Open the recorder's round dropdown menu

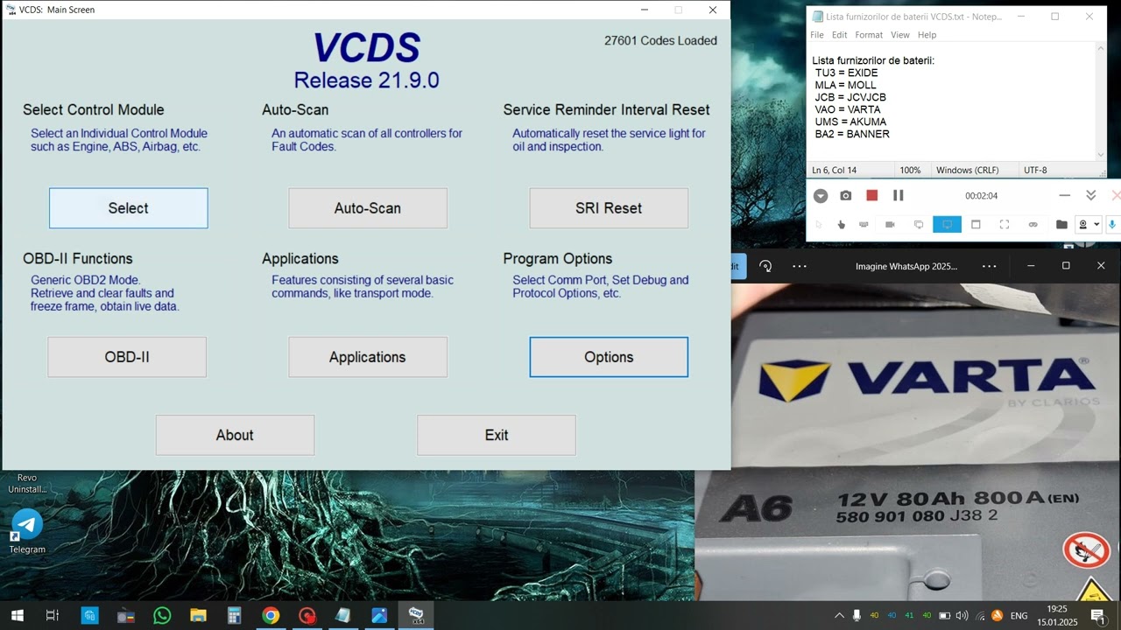pyautogui.click(x=821, y=196)
